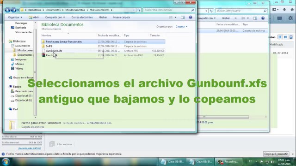Open Sitios recientes in navigation pane

[24, 32]
